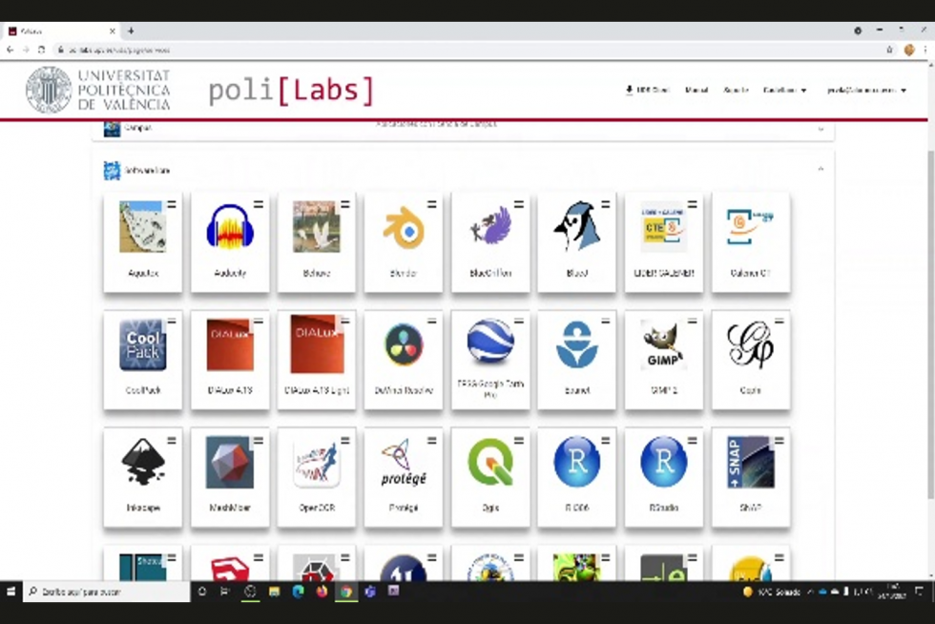935x624 pixels.
Task: Open the Manual link in the header
Action: 696,90
